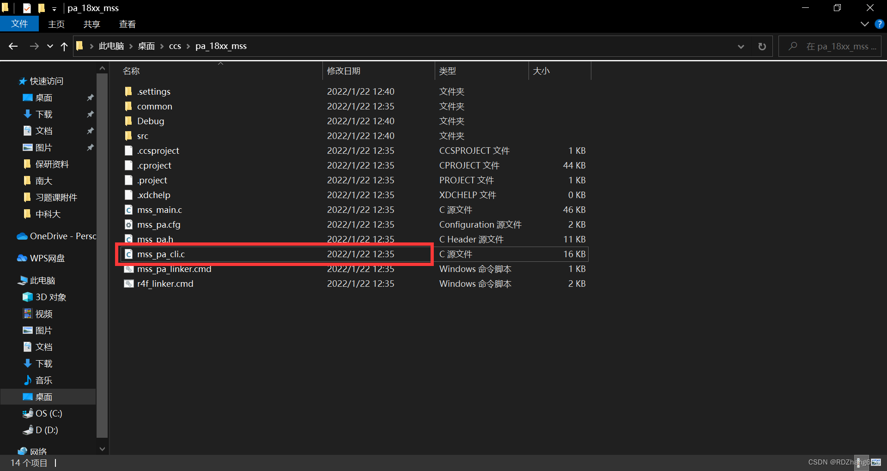Click the Forward navigation arrow

click(34, 46)
